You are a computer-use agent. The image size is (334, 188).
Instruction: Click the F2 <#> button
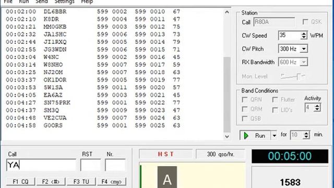(51, 182)
